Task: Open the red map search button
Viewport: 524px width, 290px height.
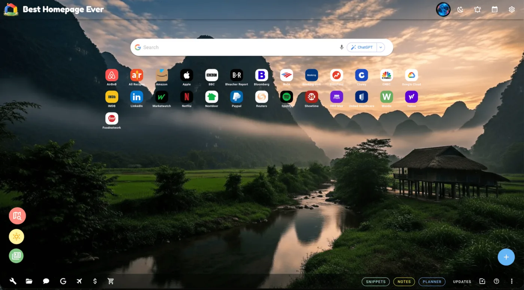Action: click(x=17, y=216)
